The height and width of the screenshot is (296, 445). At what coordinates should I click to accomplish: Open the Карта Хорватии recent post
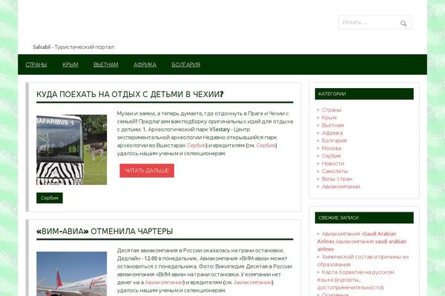coord(355,280)
